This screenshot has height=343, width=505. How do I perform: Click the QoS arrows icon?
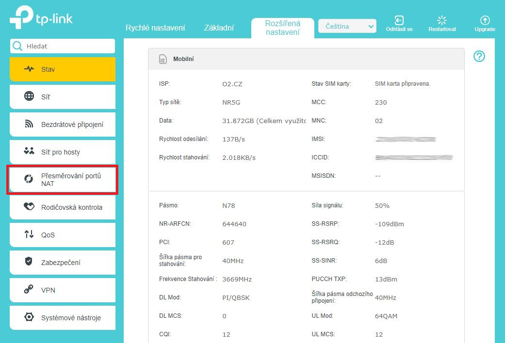pyautogui.click(x=29, y=235)
